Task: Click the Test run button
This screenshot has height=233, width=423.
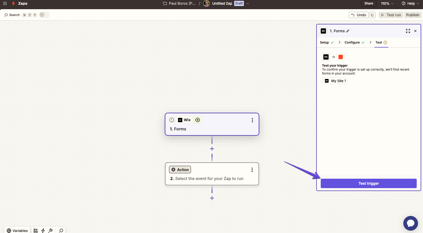Action: coord(391,15)
